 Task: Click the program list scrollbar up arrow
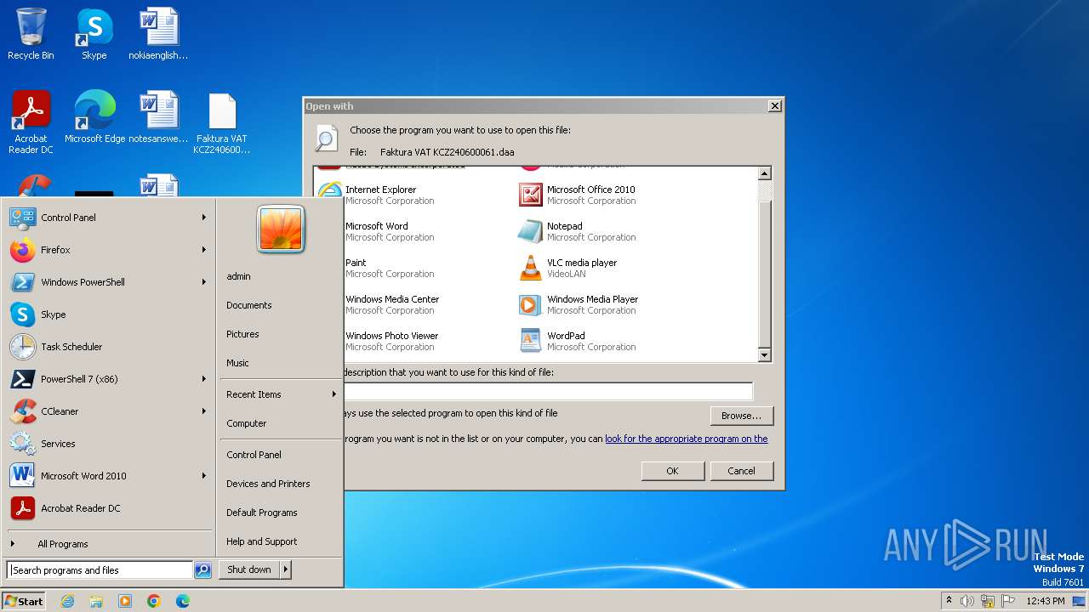pyautogui.click(x=764, y=173)
